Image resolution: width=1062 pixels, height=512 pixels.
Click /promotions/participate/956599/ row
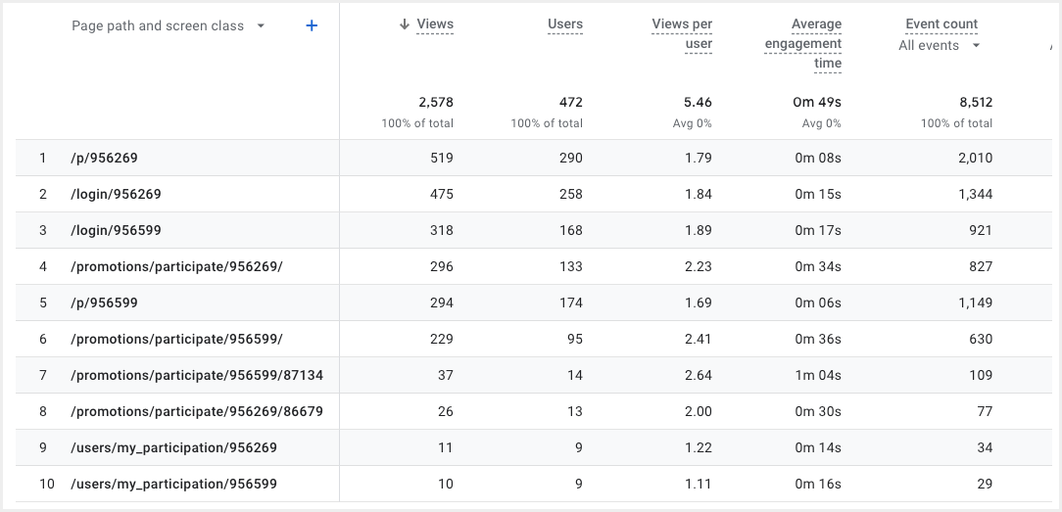(x=176, y=339)
